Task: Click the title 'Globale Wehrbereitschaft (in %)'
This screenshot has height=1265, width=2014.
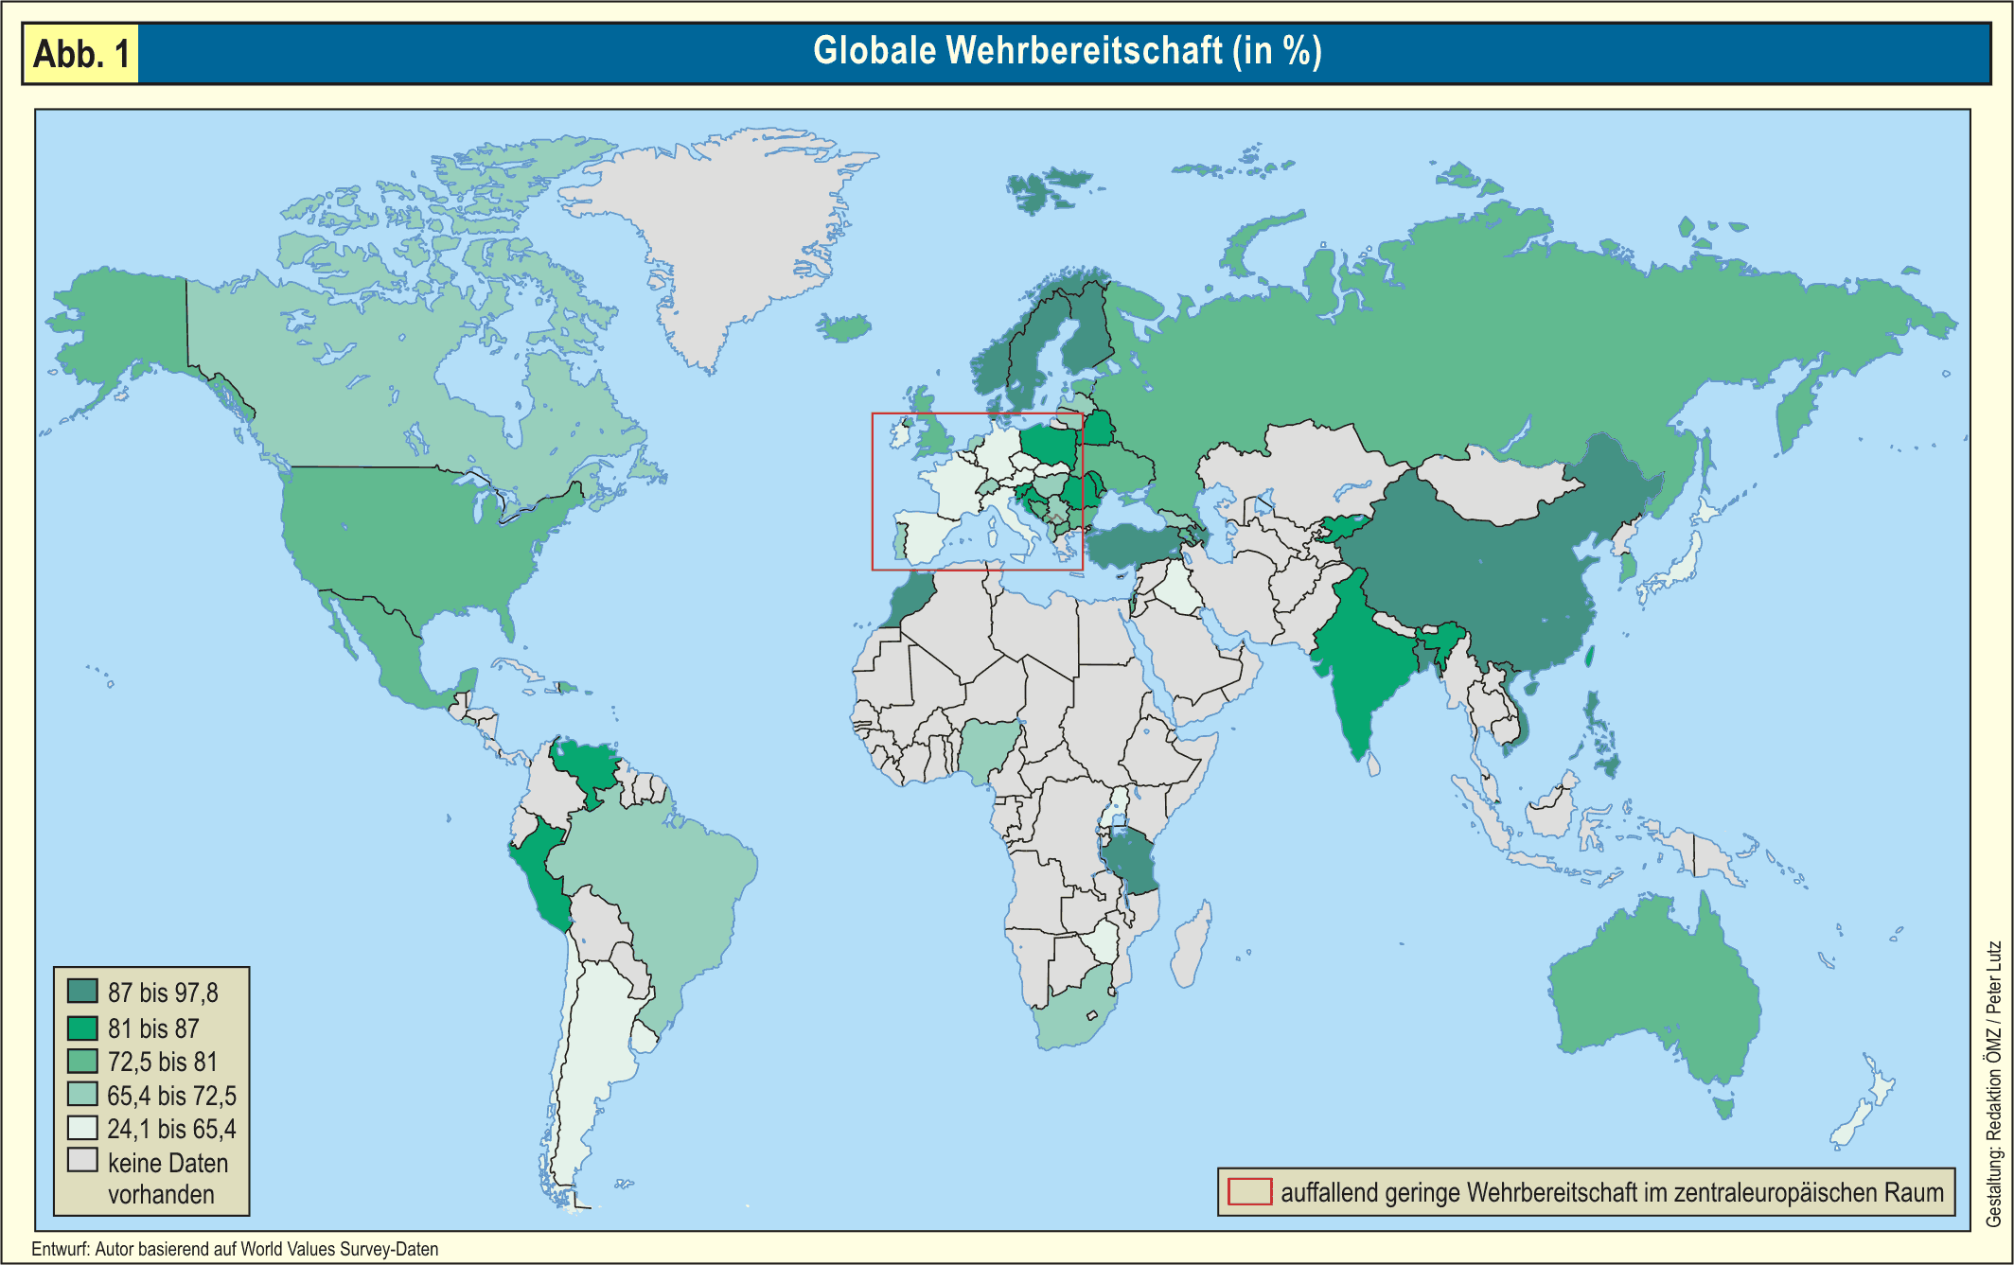Action: (x=1067, y=51)
